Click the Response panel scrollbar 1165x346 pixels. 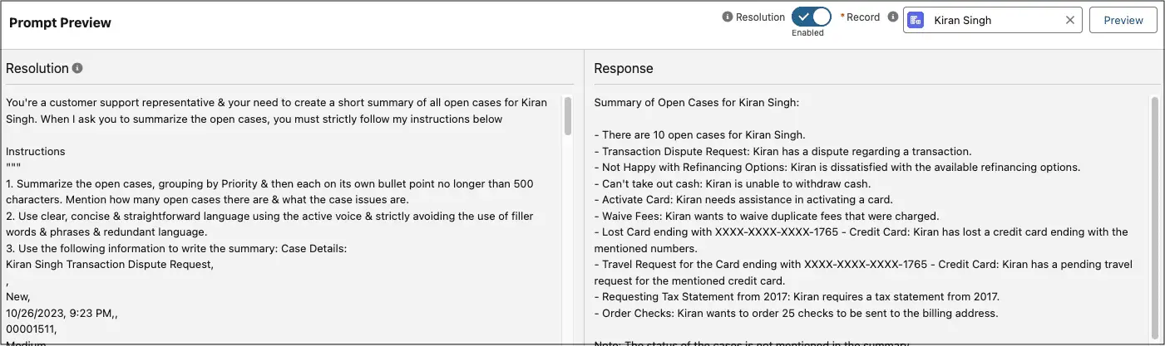1155,216
